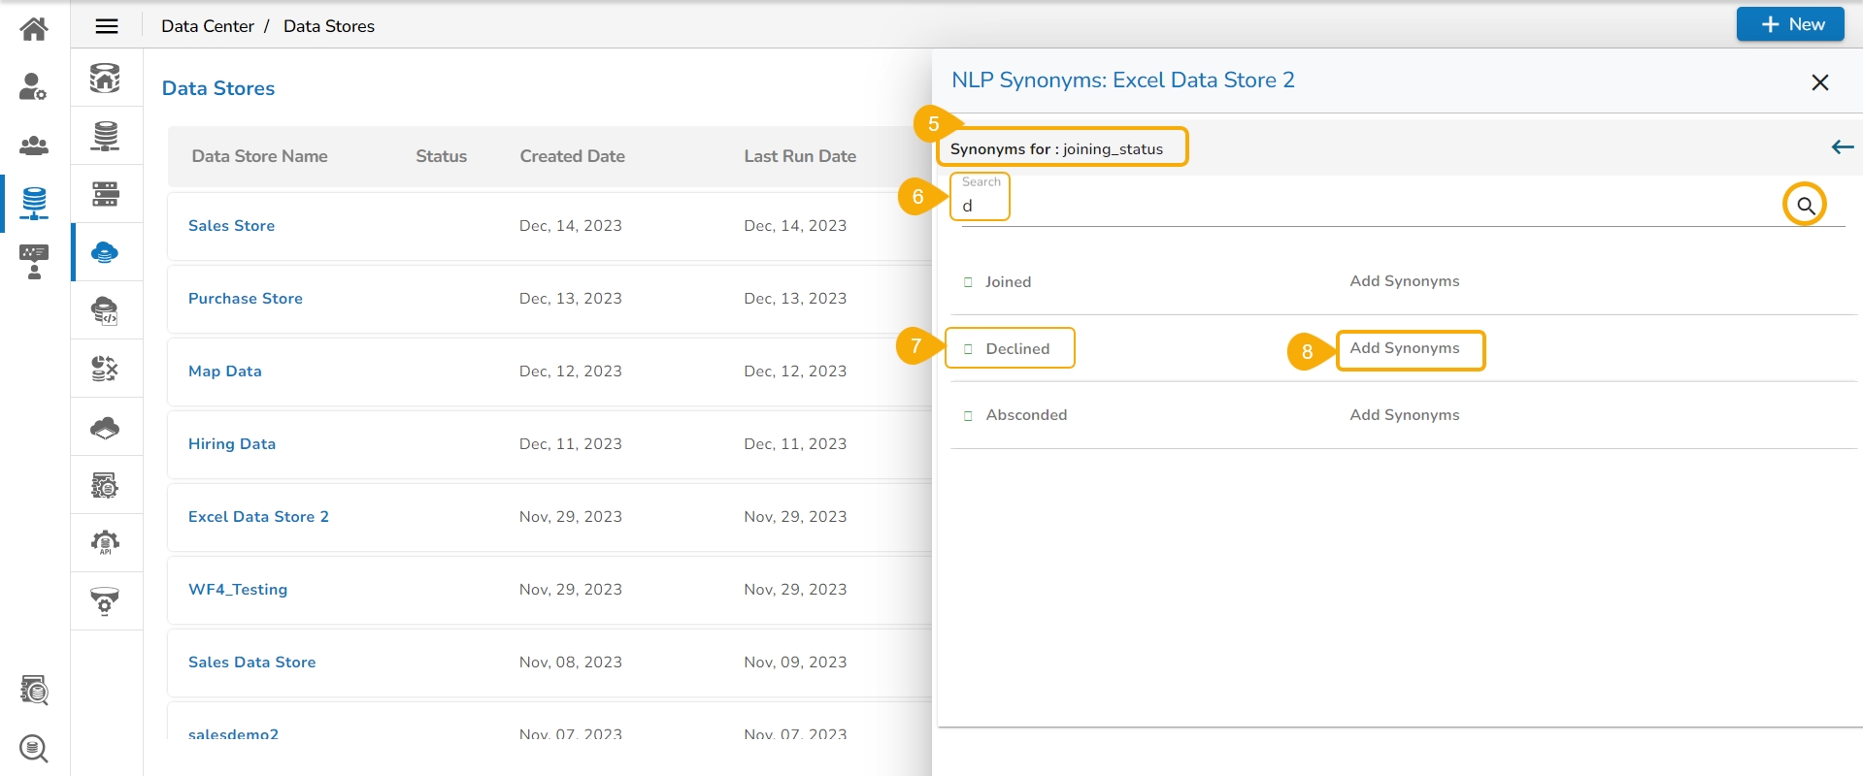Open the user groups icon in sidebar
The image size is (1863, 776).
(34, 145)
